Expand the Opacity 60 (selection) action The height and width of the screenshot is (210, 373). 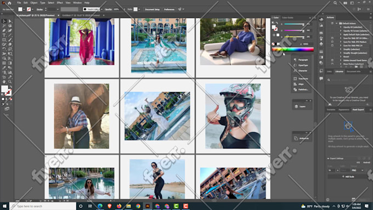[341, 27]
